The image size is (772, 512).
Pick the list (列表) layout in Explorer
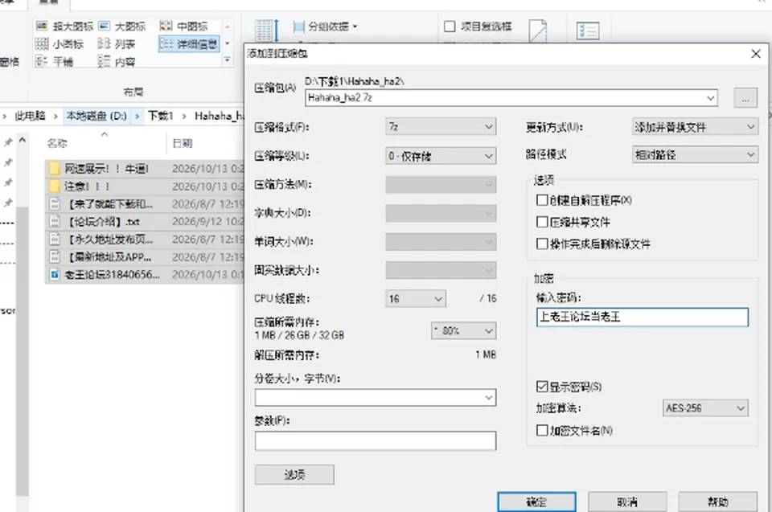[x=116, y=44]
